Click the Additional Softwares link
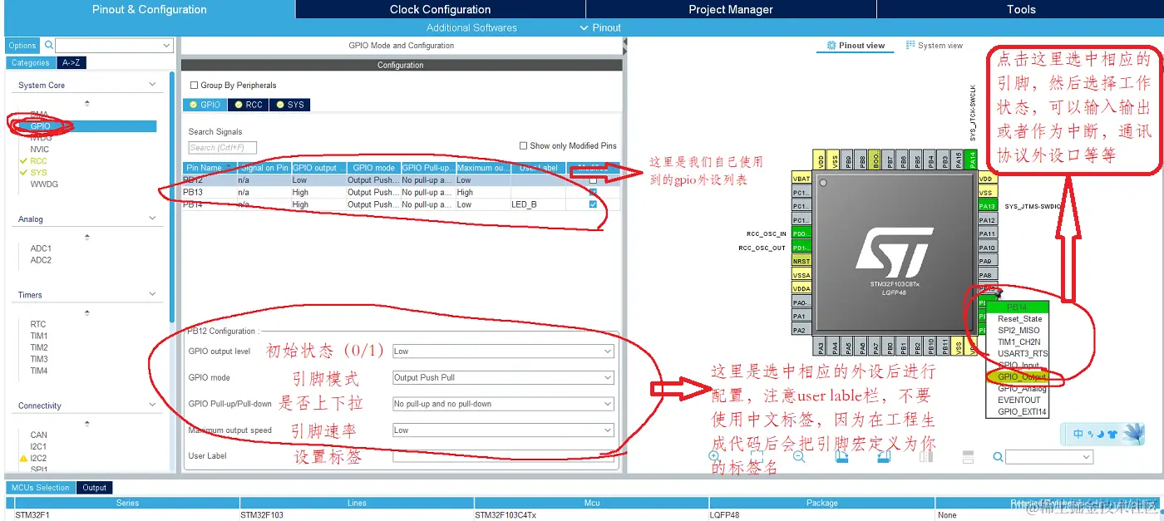Viewport: 1164px width, 521px height. pos(471,27)
